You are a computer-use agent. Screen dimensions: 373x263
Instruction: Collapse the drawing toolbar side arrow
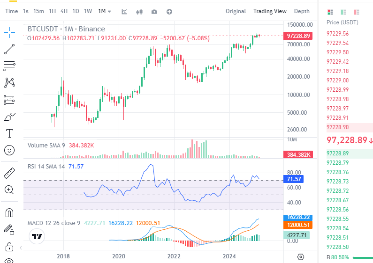[x=21, y=248]
